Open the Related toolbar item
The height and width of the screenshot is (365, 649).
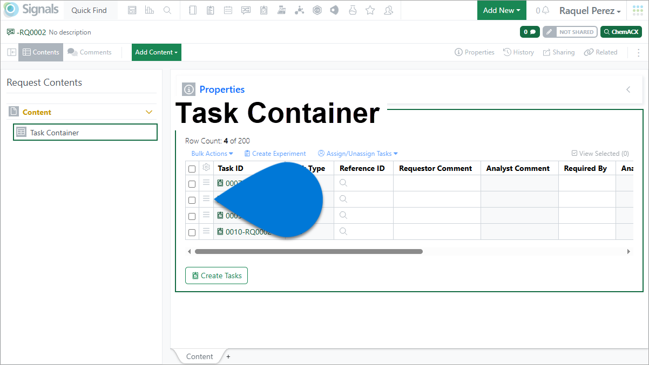point(600,52)
